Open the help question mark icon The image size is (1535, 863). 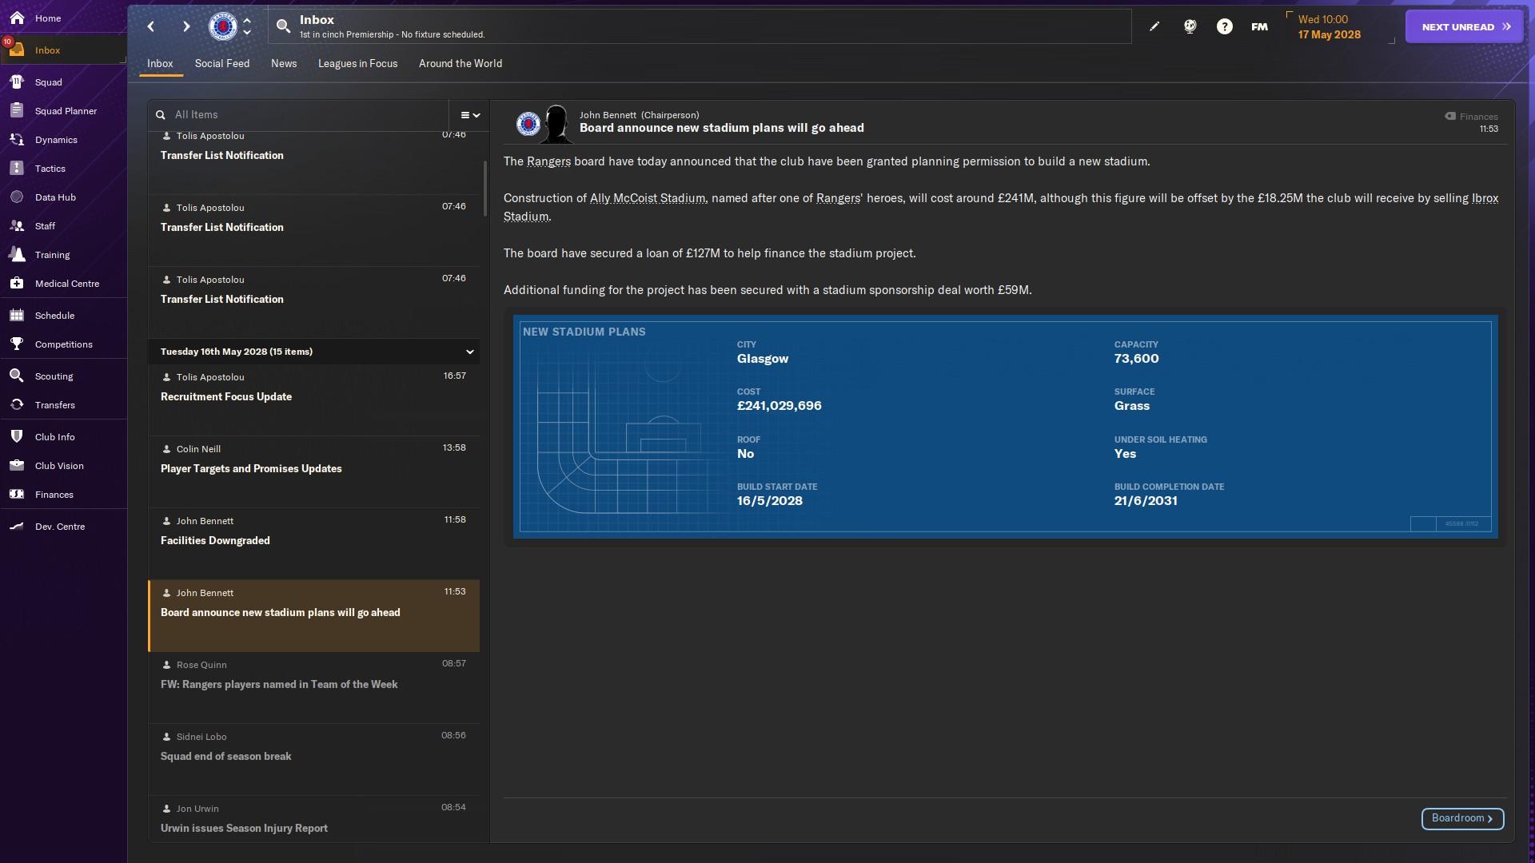pos(1225,26)
